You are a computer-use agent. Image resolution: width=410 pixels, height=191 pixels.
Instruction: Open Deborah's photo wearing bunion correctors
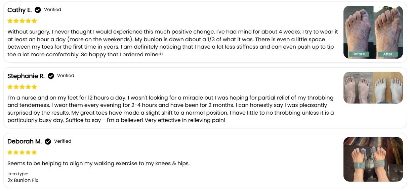point(373,160)
